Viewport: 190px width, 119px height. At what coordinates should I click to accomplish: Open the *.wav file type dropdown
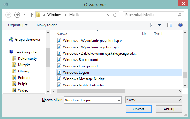click(x=154, y=100)
